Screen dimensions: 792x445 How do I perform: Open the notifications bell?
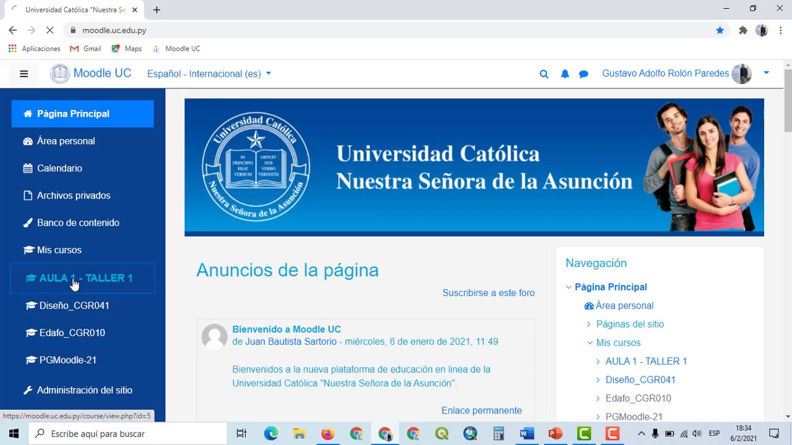pyautogui.click(x=565, y=74)
